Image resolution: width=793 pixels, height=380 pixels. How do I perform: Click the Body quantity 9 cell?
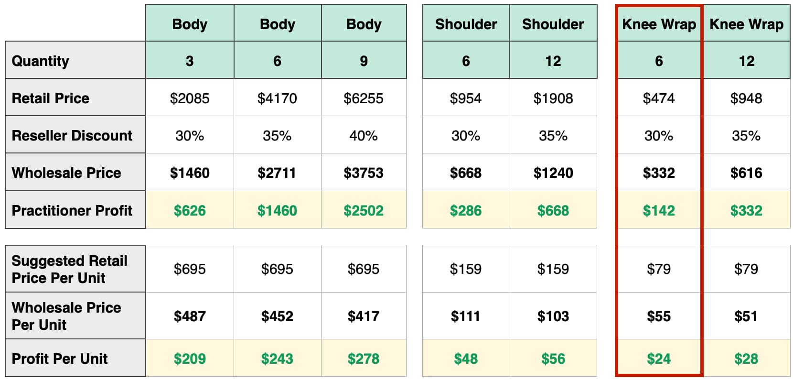click(x=364, y=61)
